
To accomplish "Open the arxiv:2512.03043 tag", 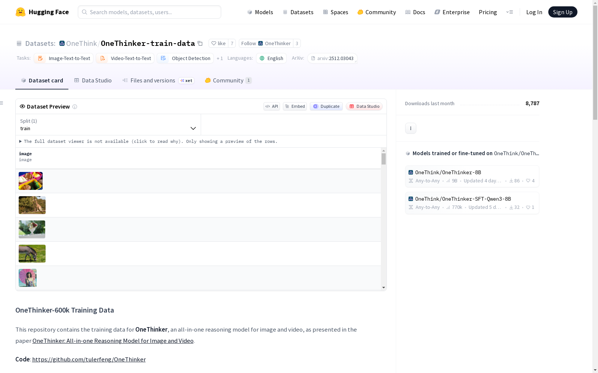I will click(x=332, y=58).
